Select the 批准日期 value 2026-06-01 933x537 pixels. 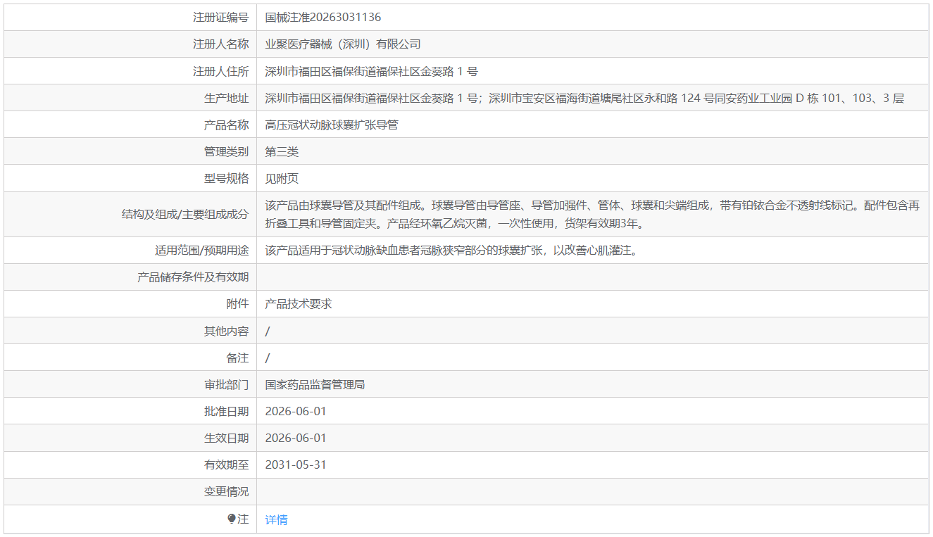tap(296, 411)
